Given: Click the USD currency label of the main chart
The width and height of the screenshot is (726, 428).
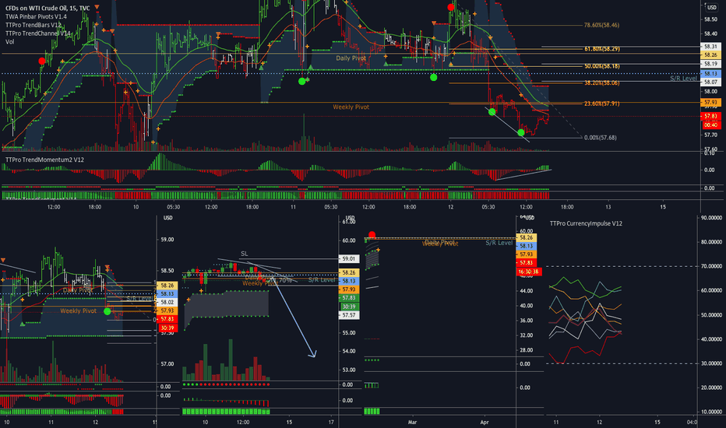Looking at the screenshot, I should tap(712, 8).
